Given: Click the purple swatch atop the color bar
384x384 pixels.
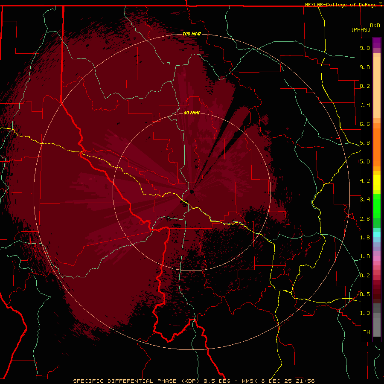Looking at the screenshot, I should tap(377, 43).
